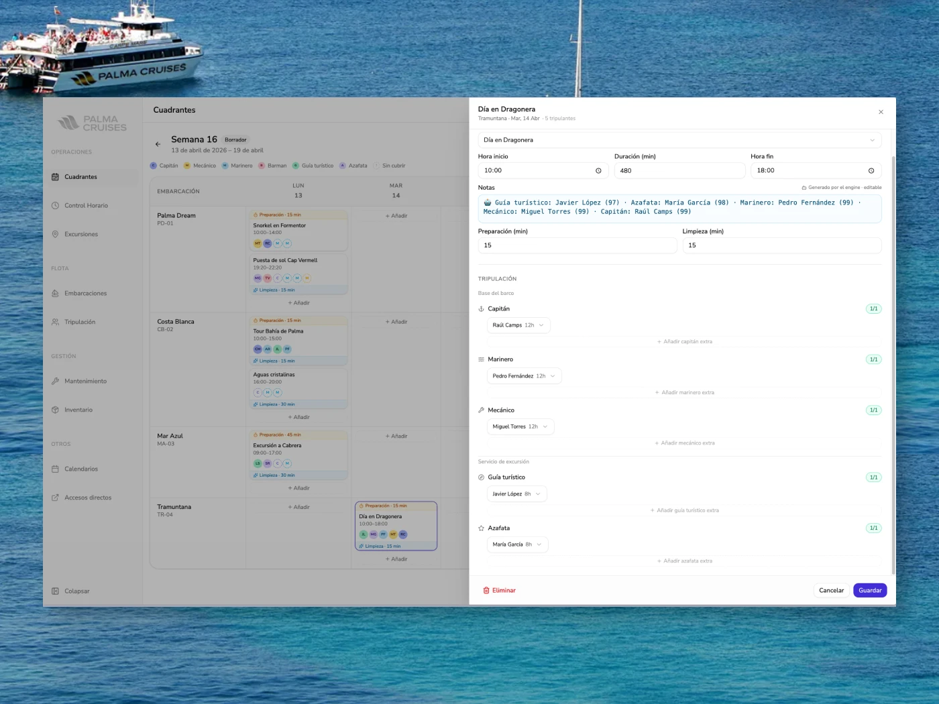Click the Mecánico 1/1 status badge
Viewport: 939px width, 704px height.
pyautogui.click(x=873, y=410)
